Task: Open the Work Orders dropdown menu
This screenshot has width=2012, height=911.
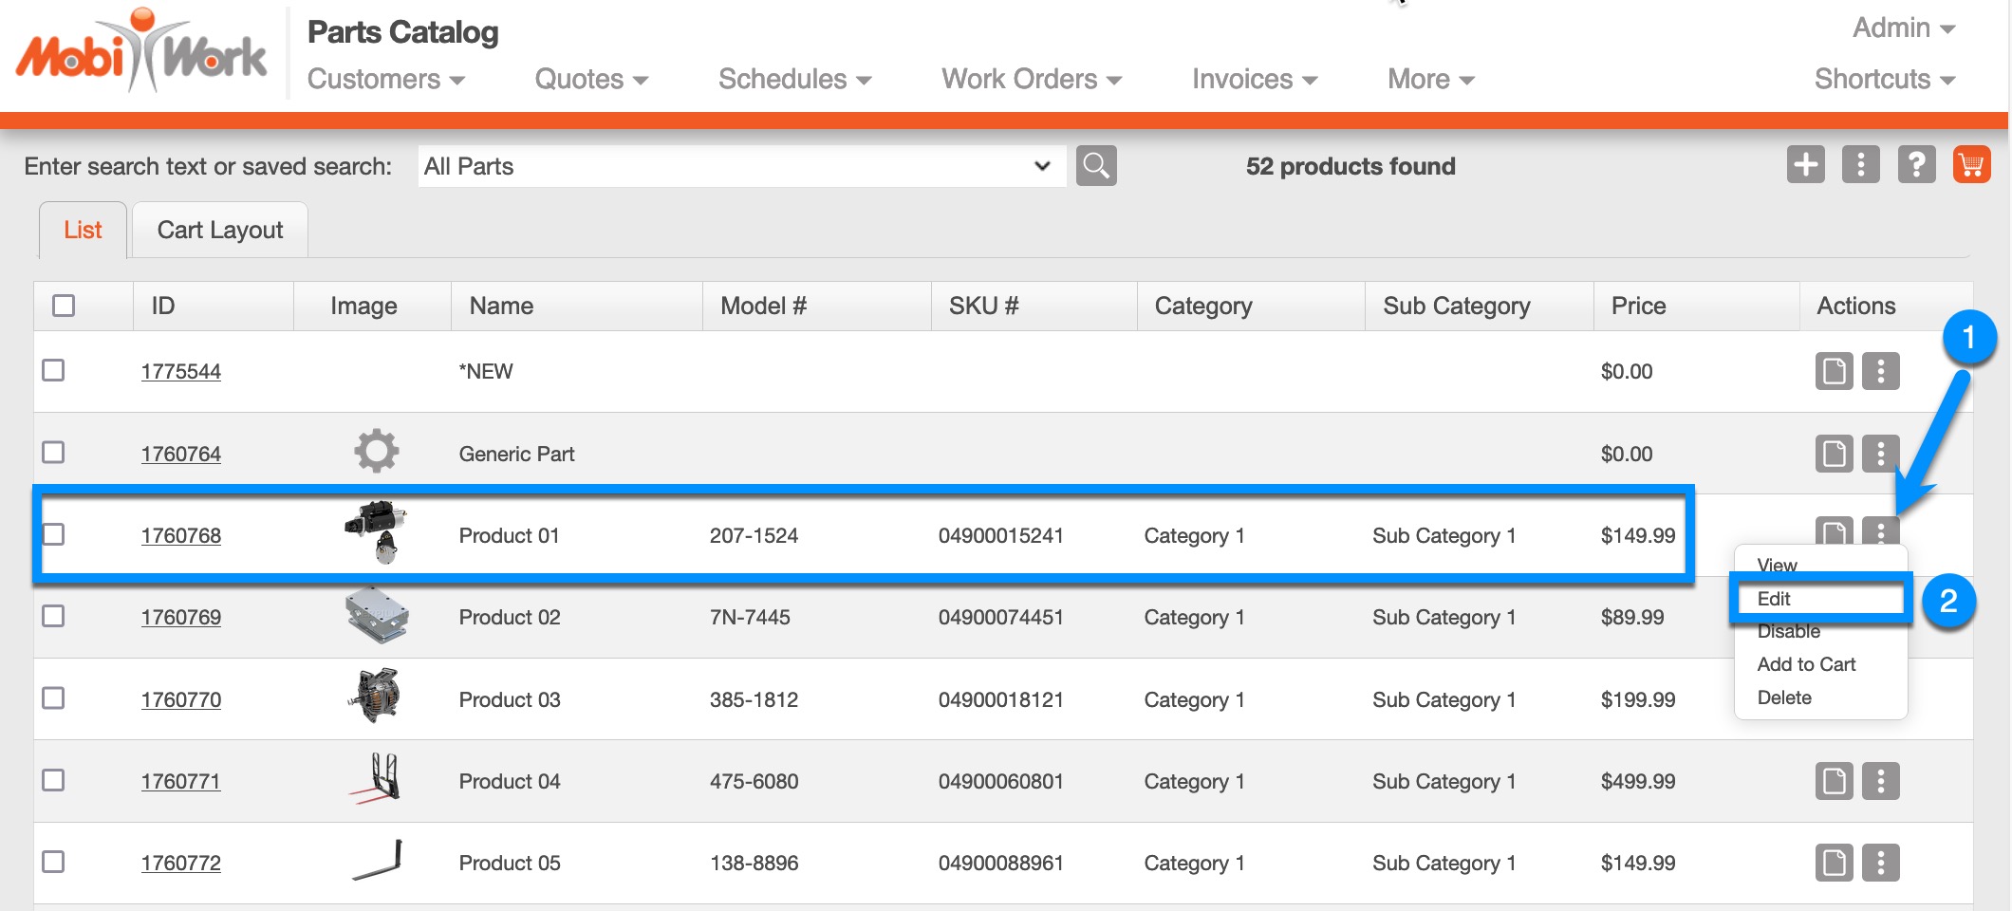Action: point(1031,80)
